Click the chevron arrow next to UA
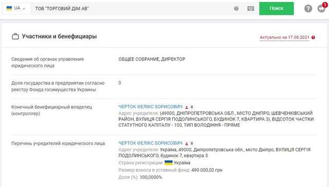The image size is (329, 187). pos(24,9)
